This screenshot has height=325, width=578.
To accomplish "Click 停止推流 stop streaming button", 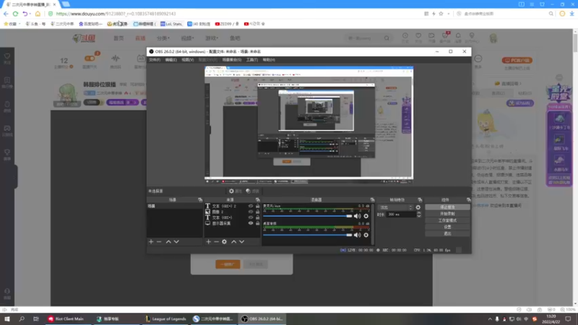I will [x=447, y=207].
